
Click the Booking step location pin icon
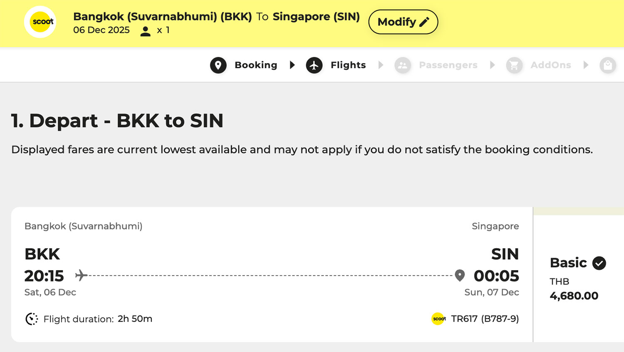pos(218,65)
